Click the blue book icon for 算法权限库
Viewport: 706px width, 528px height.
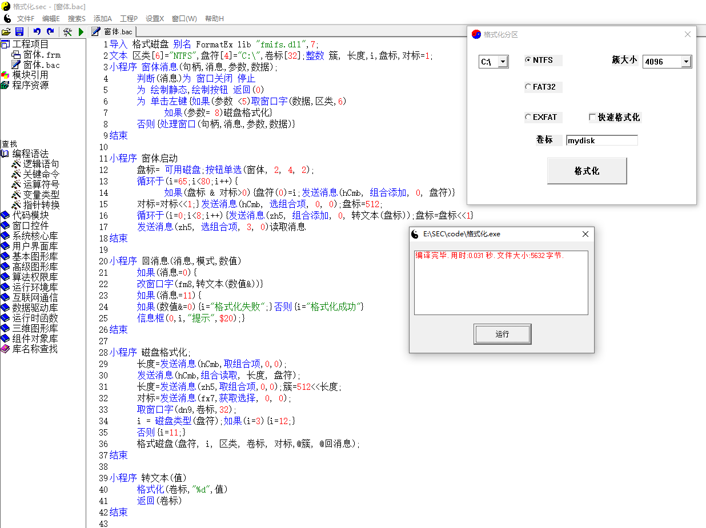coord(5,277)
